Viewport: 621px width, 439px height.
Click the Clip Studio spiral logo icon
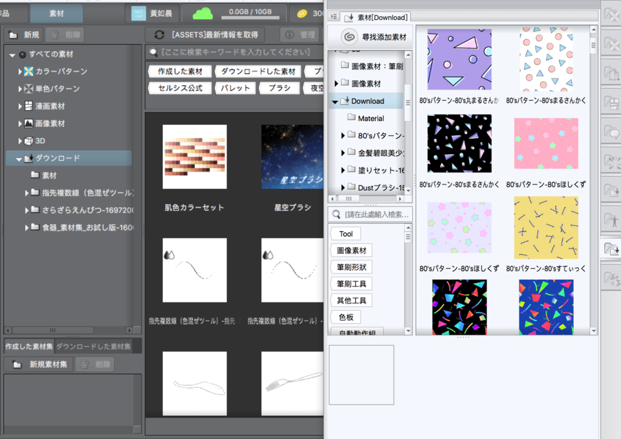(x=349, y=37)
